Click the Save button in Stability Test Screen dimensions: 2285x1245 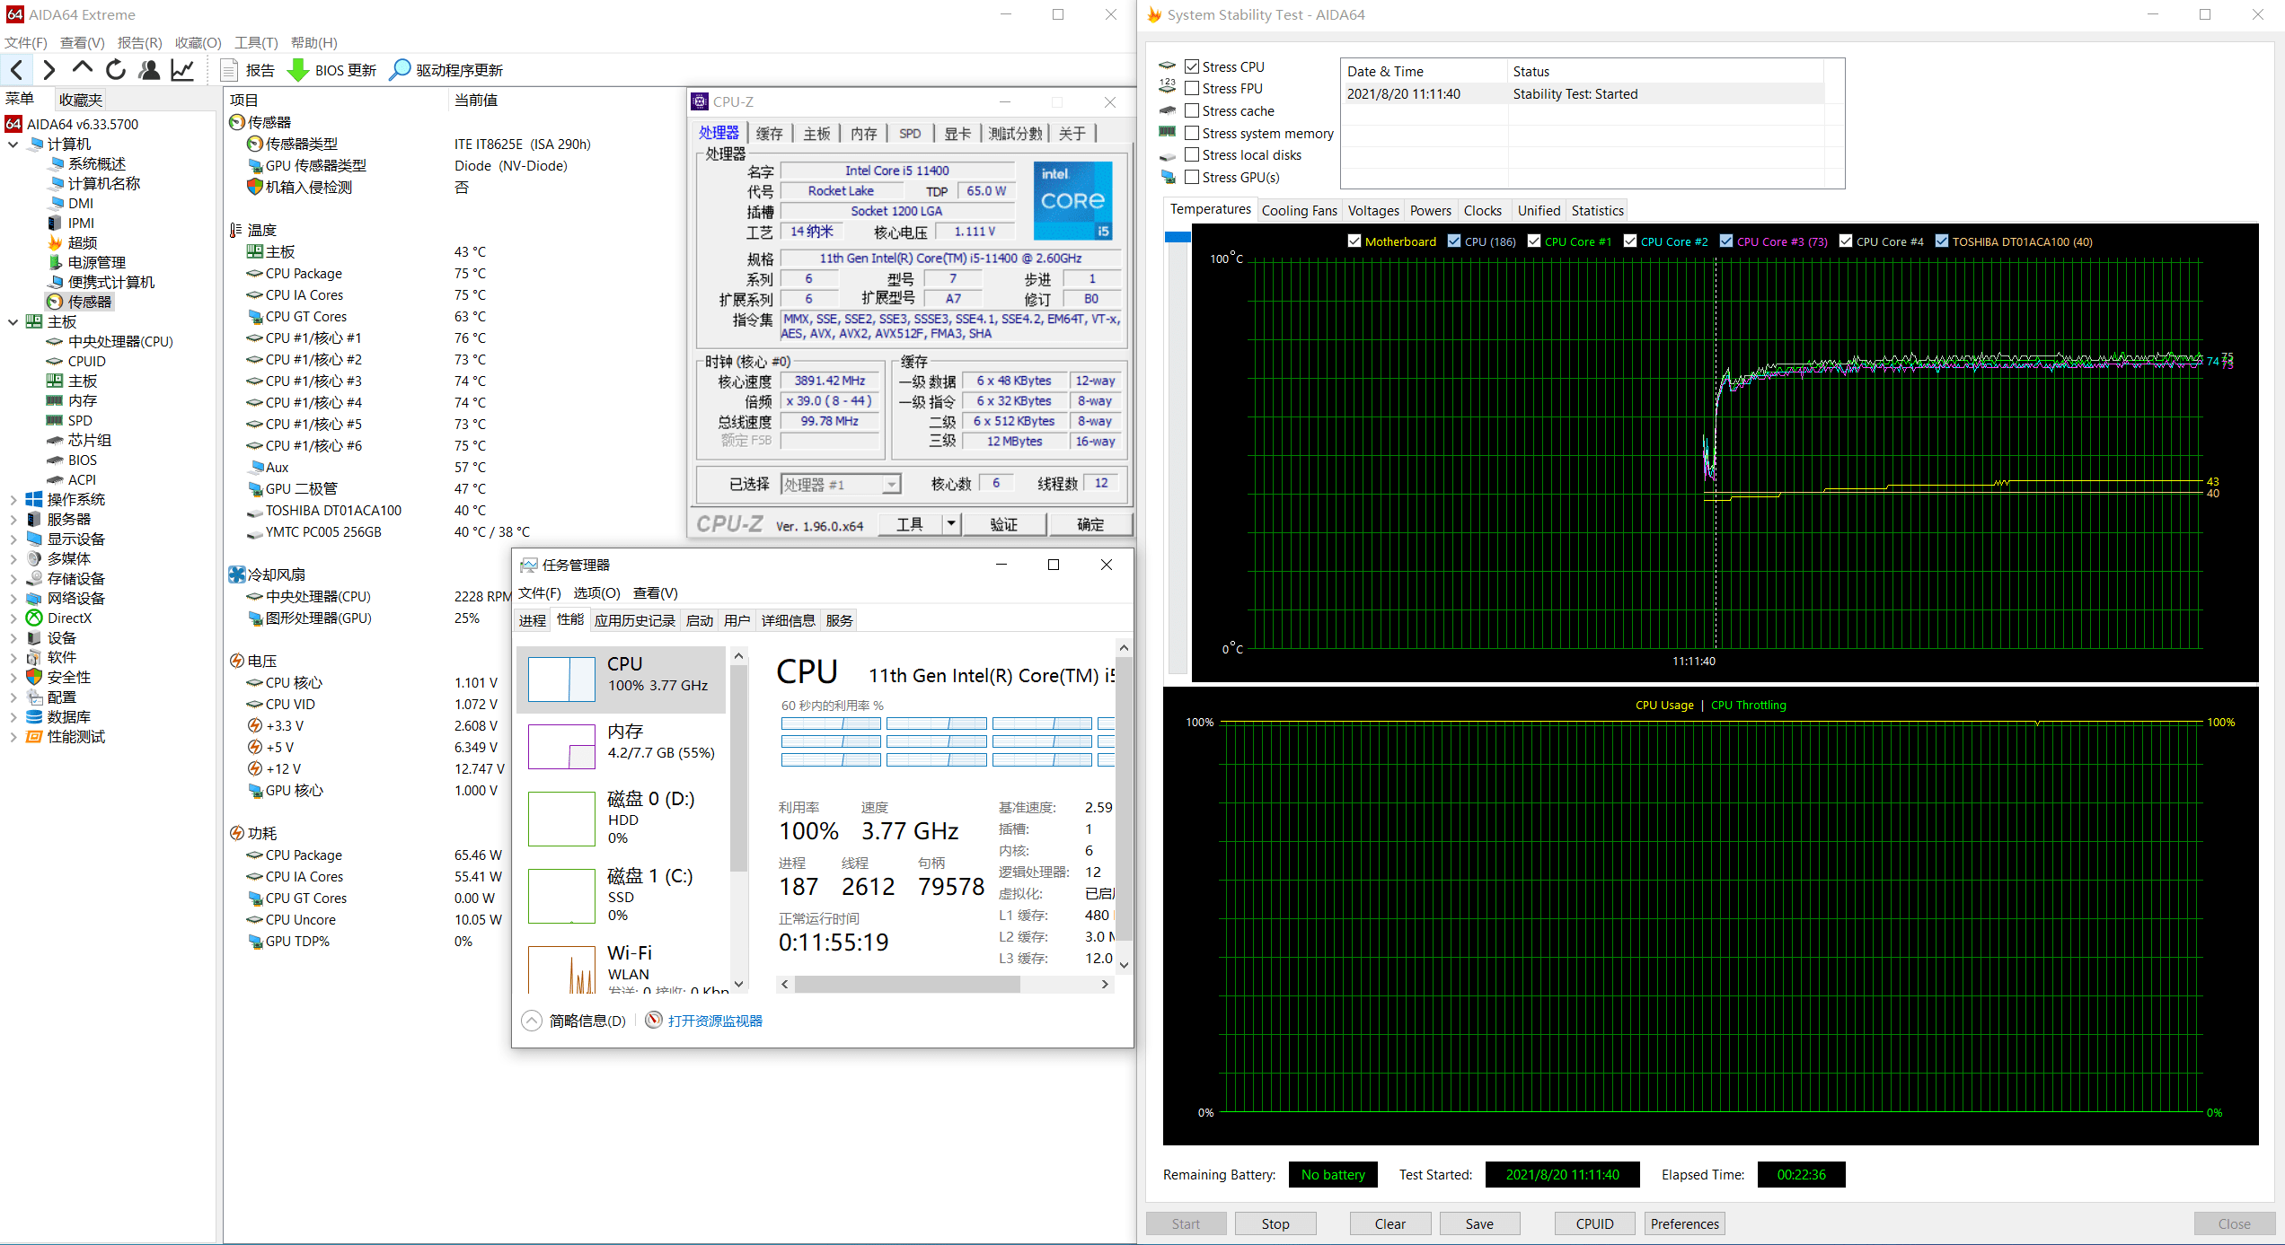click(x=1479, y=1223)
